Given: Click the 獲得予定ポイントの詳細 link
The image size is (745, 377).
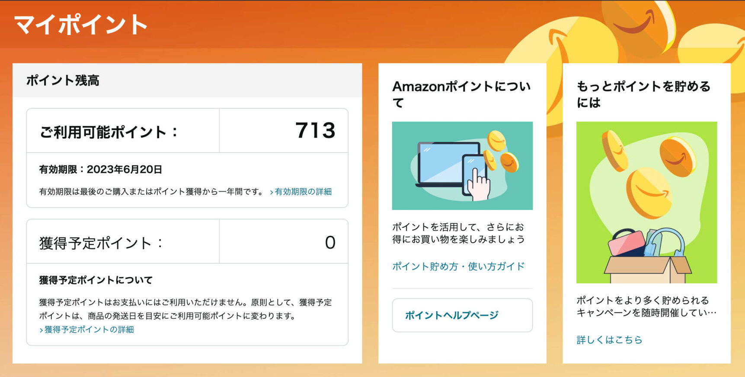Looking at the screenshot, I should click(89, 329).
